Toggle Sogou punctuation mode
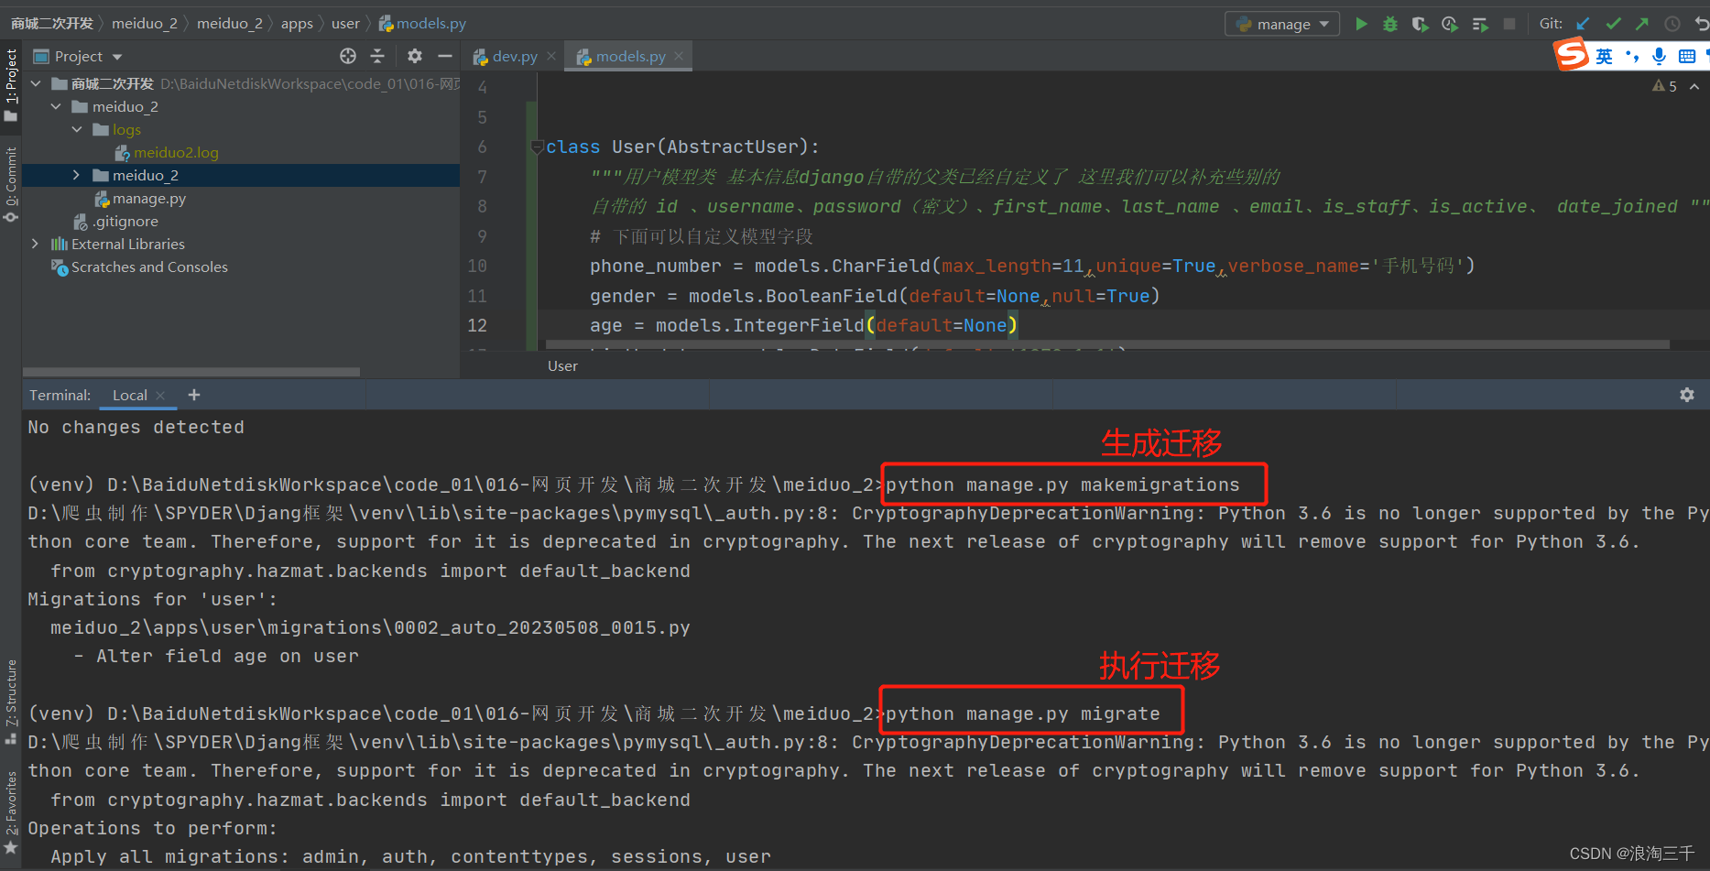Screen dimensions: 1710x871 (x=1631, y=57)
